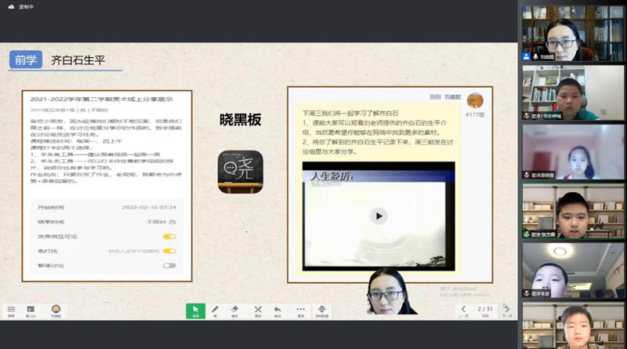
Task: Click the 晓黑板 app icon
Action: pos(240,172)
